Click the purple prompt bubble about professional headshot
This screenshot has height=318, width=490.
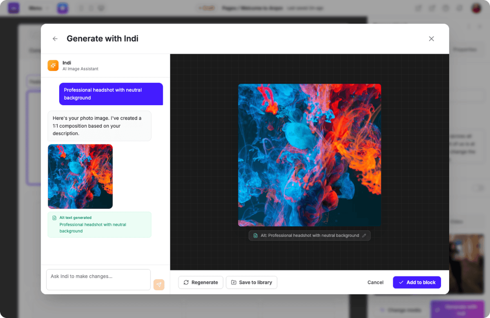pyautogui.click(x=111, y=94)
